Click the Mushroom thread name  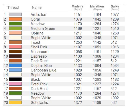click(x=39, y=52)
